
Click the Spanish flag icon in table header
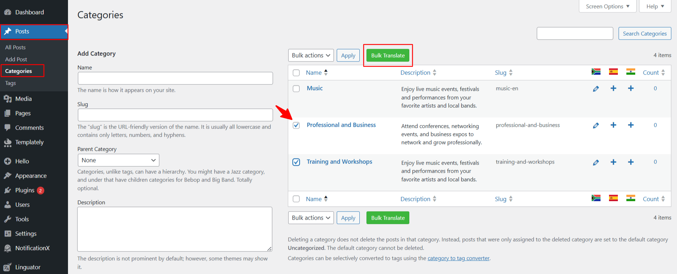pos(613,72)
